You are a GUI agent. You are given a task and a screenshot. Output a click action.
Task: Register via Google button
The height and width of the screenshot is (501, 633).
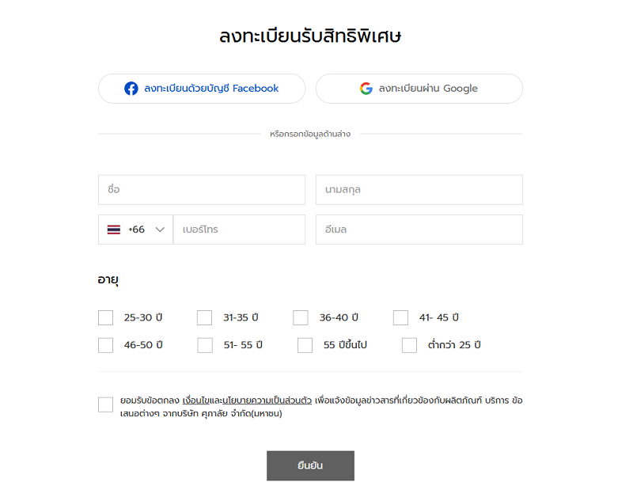point(419,89)
